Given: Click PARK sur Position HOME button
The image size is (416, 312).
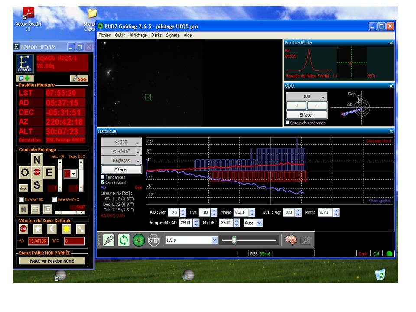Looking at the screenshot, I should 52,261.
